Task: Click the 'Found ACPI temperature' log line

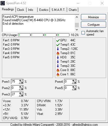Action: tap(18, 17)
